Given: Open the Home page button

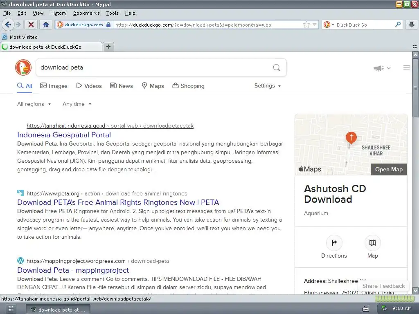Looking at the screenshot, I should [46, 25].
